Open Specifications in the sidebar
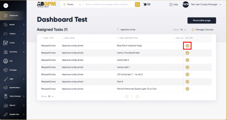Image resolution: width=227 pixels, height=120 pixels. [x=6, y=88]
